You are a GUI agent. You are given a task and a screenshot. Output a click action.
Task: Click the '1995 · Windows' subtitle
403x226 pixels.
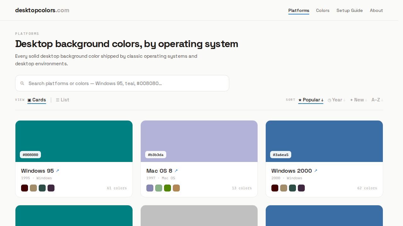pos(37,178)
